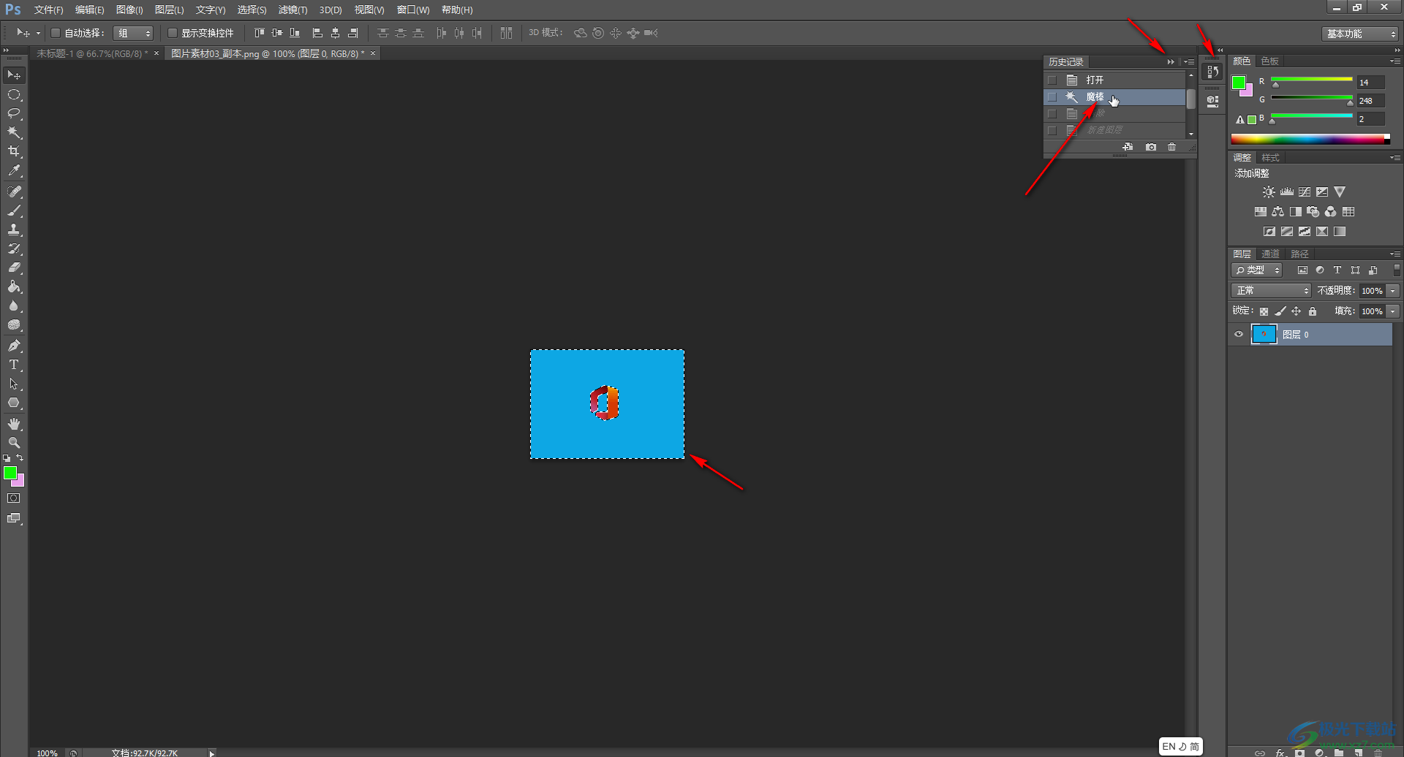
Task: Switch to 色板 tab
Action: coord(1270,61)
